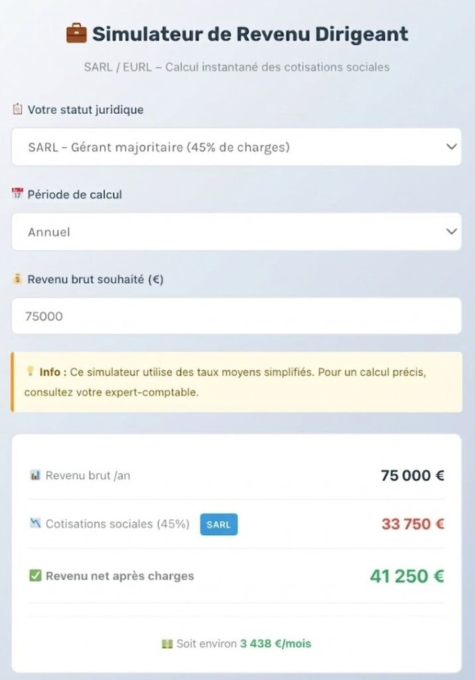Click the briefcase icon in the title
The image size is (475, 680).
coord(76,33)
